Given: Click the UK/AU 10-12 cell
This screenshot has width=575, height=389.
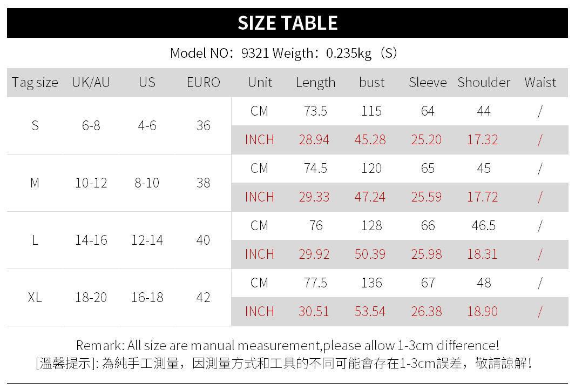Looking at the screenshot, I should click(x=91, y=183).
